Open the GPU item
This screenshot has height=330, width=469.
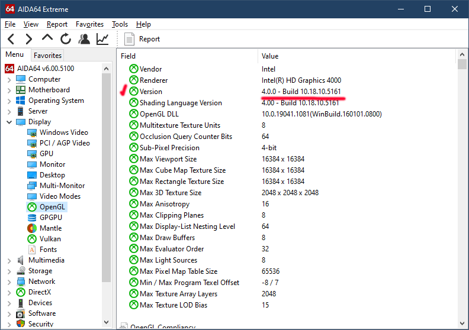point(40,154)
